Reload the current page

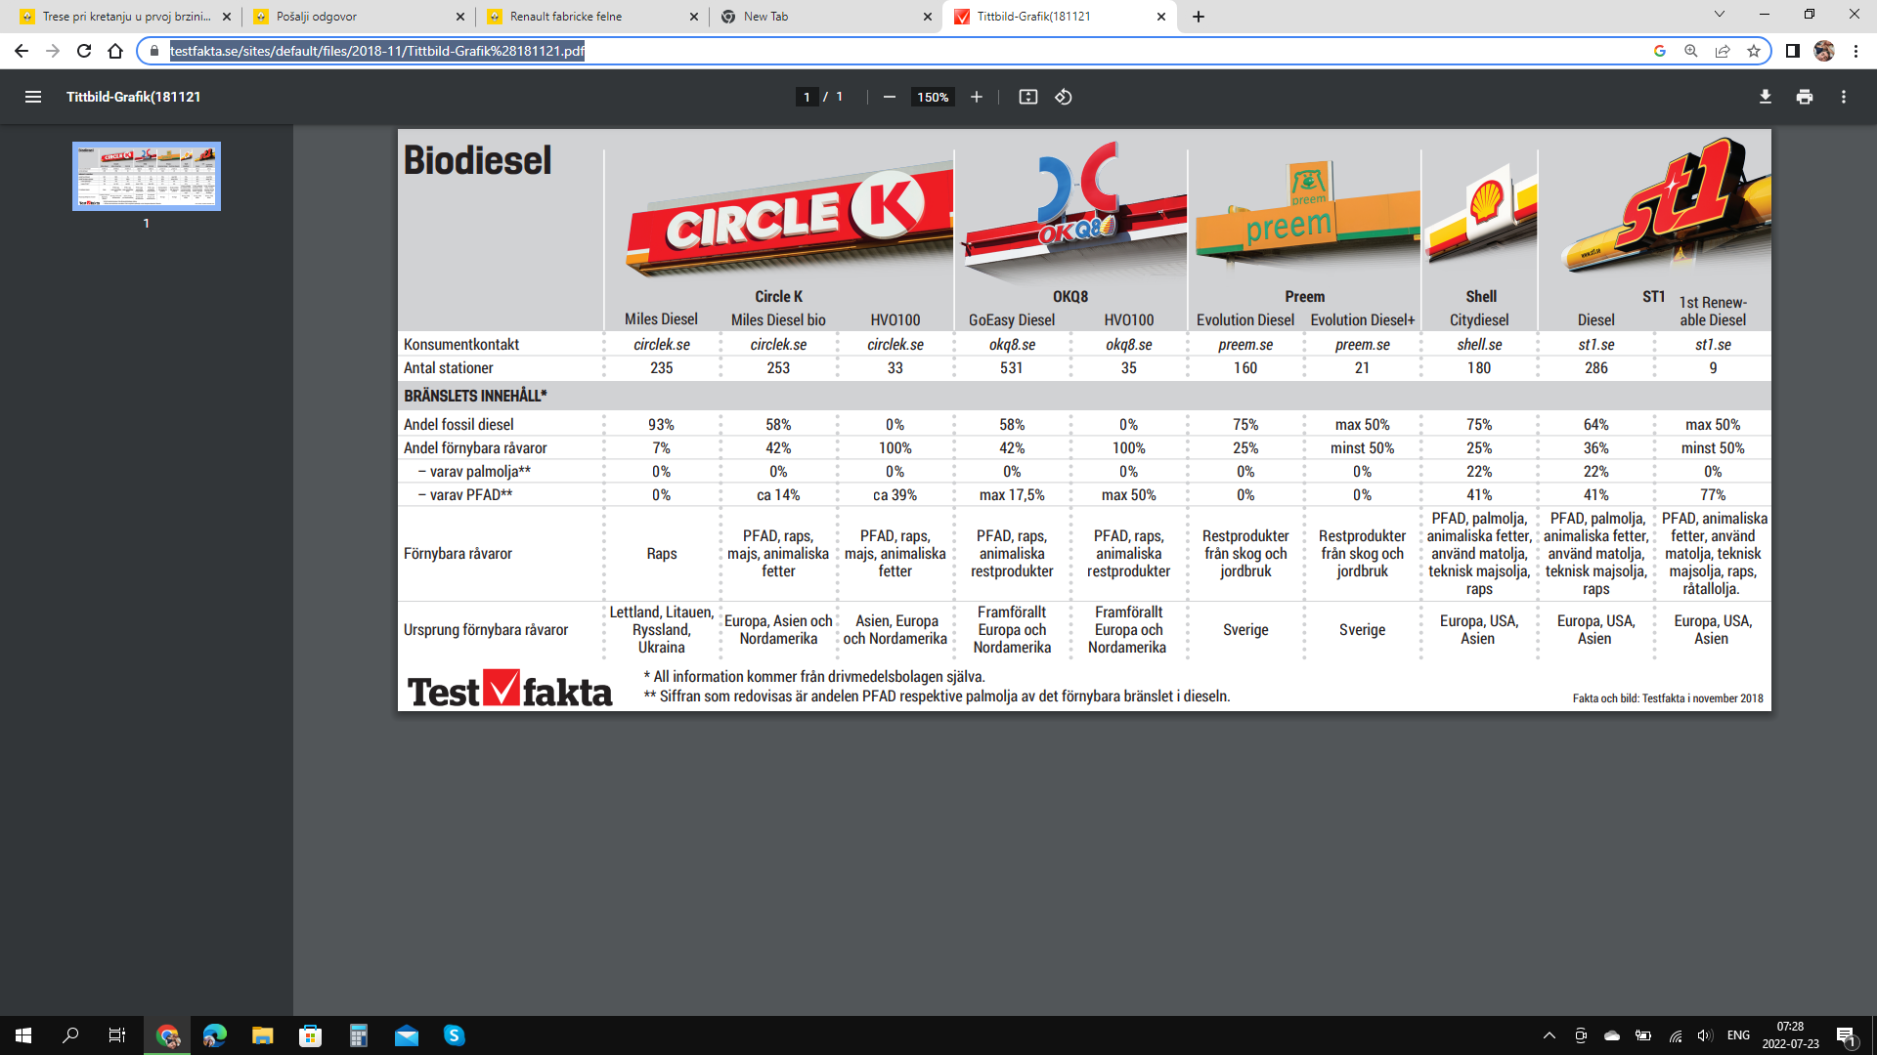[84, 51]
